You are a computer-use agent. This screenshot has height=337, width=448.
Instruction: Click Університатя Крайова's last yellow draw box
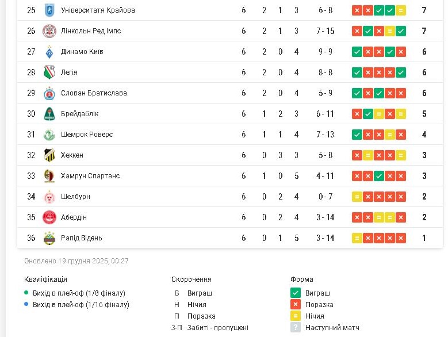coord(401,10)
